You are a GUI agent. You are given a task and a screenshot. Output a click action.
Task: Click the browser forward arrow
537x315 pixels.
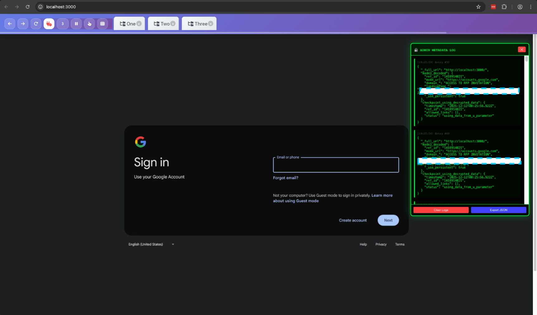tap(17, 7)
